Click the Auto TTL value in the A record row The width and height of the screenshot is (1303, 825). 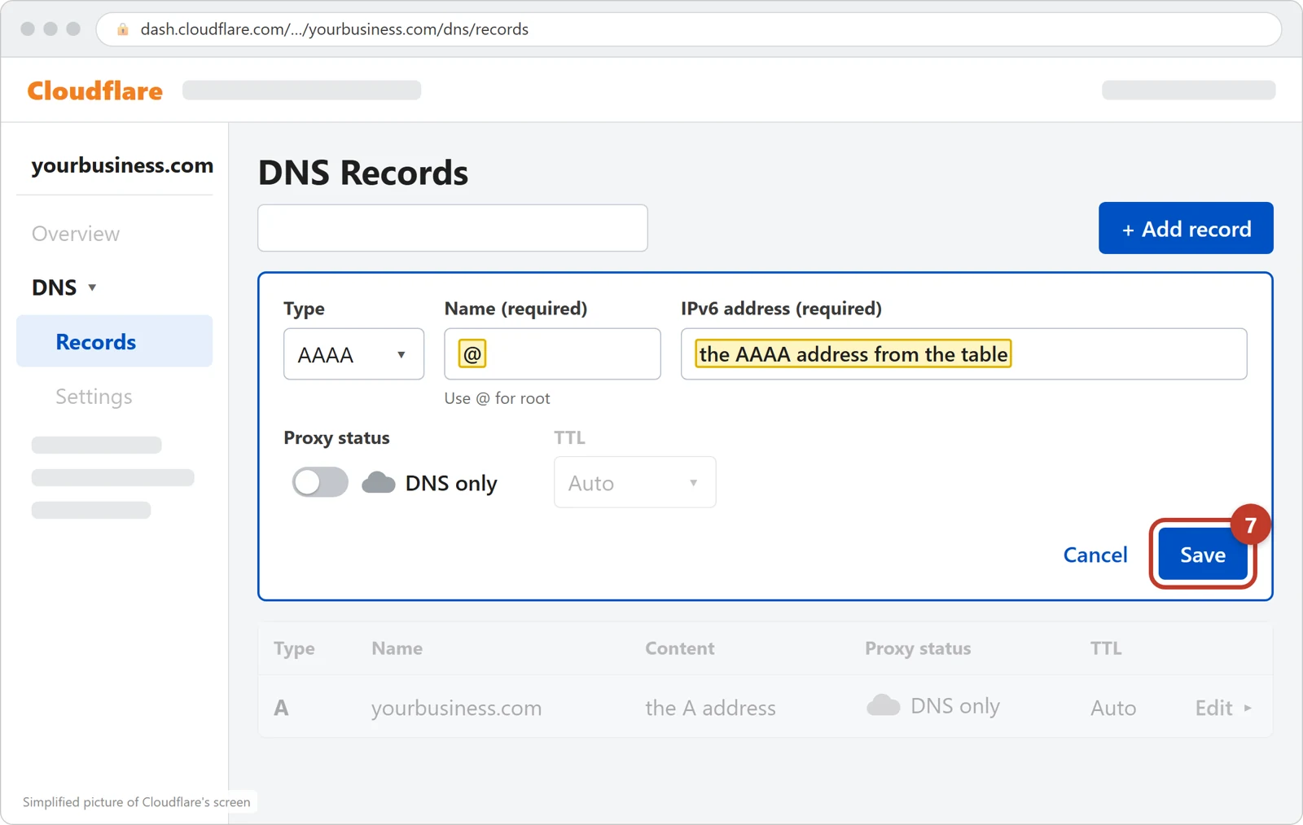coord(1113,708)
